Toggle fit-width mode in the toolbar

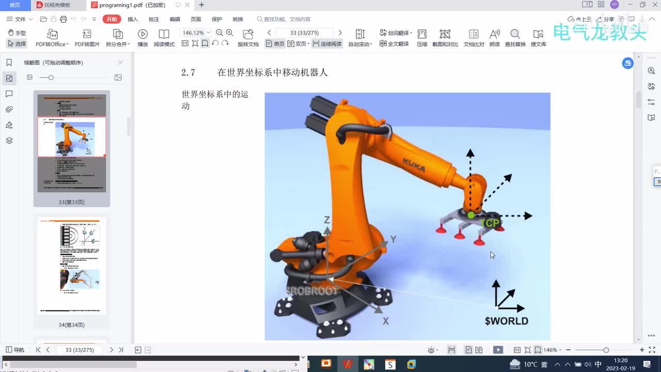point(205,44)
